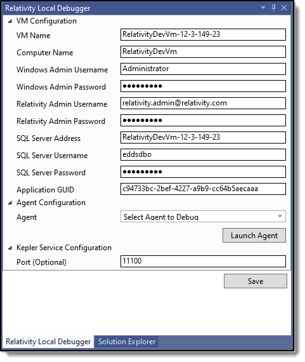Save the debugger configuration
The height and width of the screenshot is (362, 305).
point(256,281)
